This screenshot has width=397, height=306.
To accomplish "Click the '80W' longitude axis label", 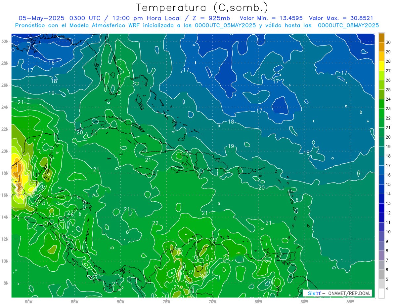I will click(120, 301).
